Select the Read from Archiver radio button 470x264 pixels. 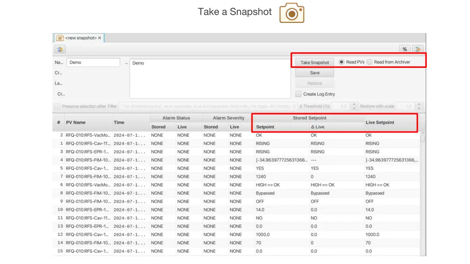[369, 62]
